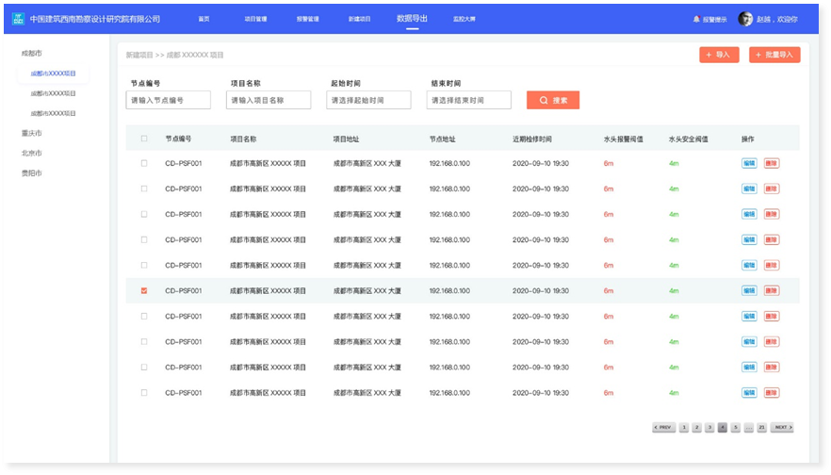This screenshot has height=475, width=831.
Task: Jump to page 1 in pagination
Action: [684, 427]
